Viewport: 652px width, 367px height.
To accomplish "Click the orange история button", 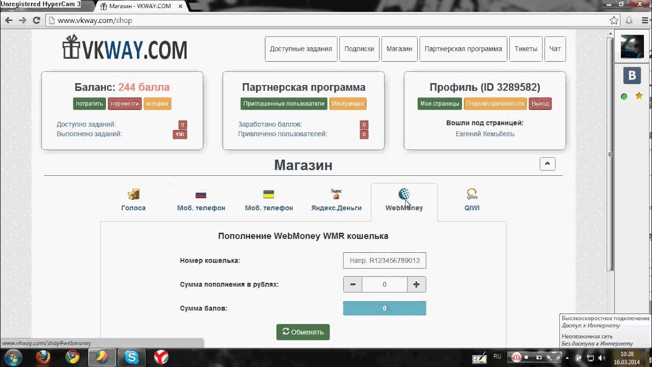I will [157, 103].
